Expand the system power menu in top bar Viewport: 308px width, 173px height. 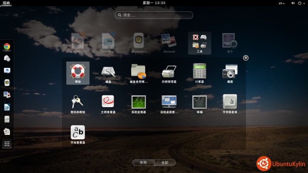coord(302,3)
